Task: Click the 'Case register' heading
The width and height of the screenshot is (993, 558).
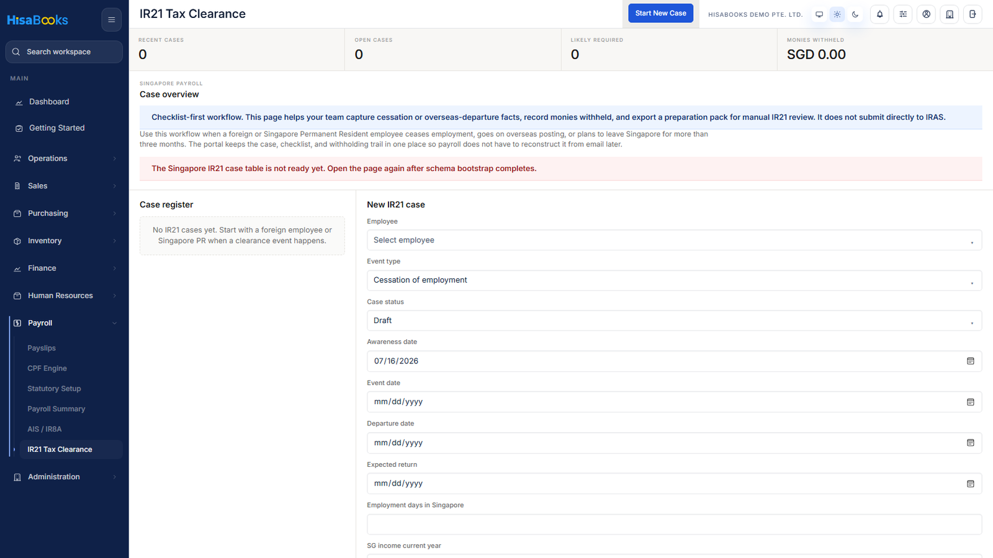Action: 166,205
